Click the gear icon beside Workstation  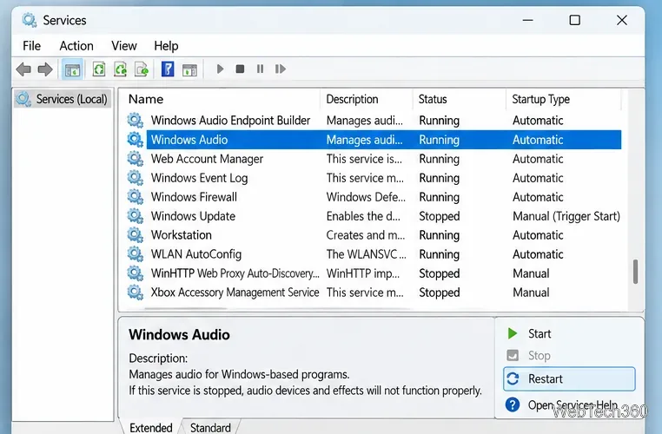click(136, 235)
